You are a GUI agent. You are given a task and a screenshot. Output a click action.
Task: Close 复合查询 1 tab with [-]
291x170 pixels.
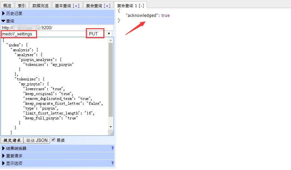click(x=141, y=6)
